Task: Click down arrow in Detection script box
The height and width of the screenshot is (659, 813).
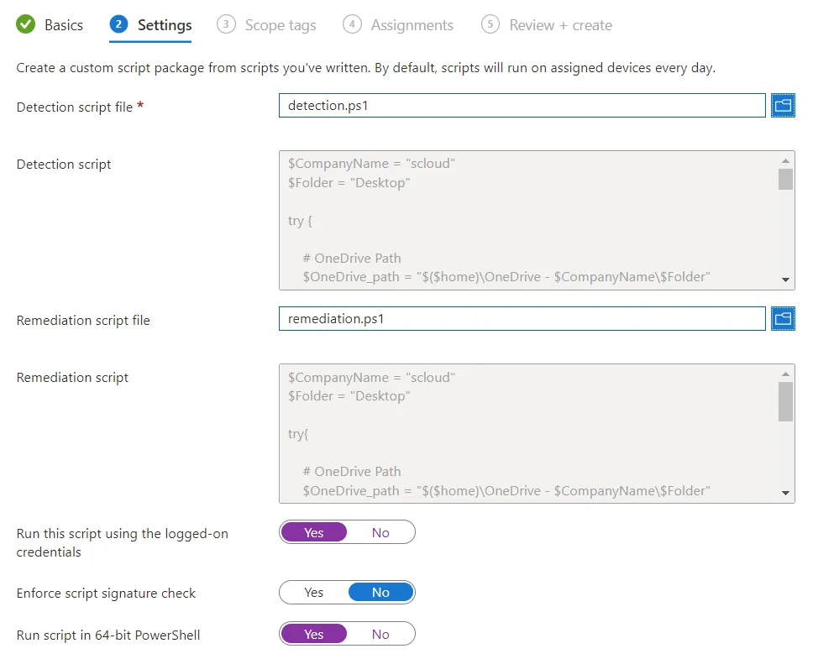Action: (785, 280)
